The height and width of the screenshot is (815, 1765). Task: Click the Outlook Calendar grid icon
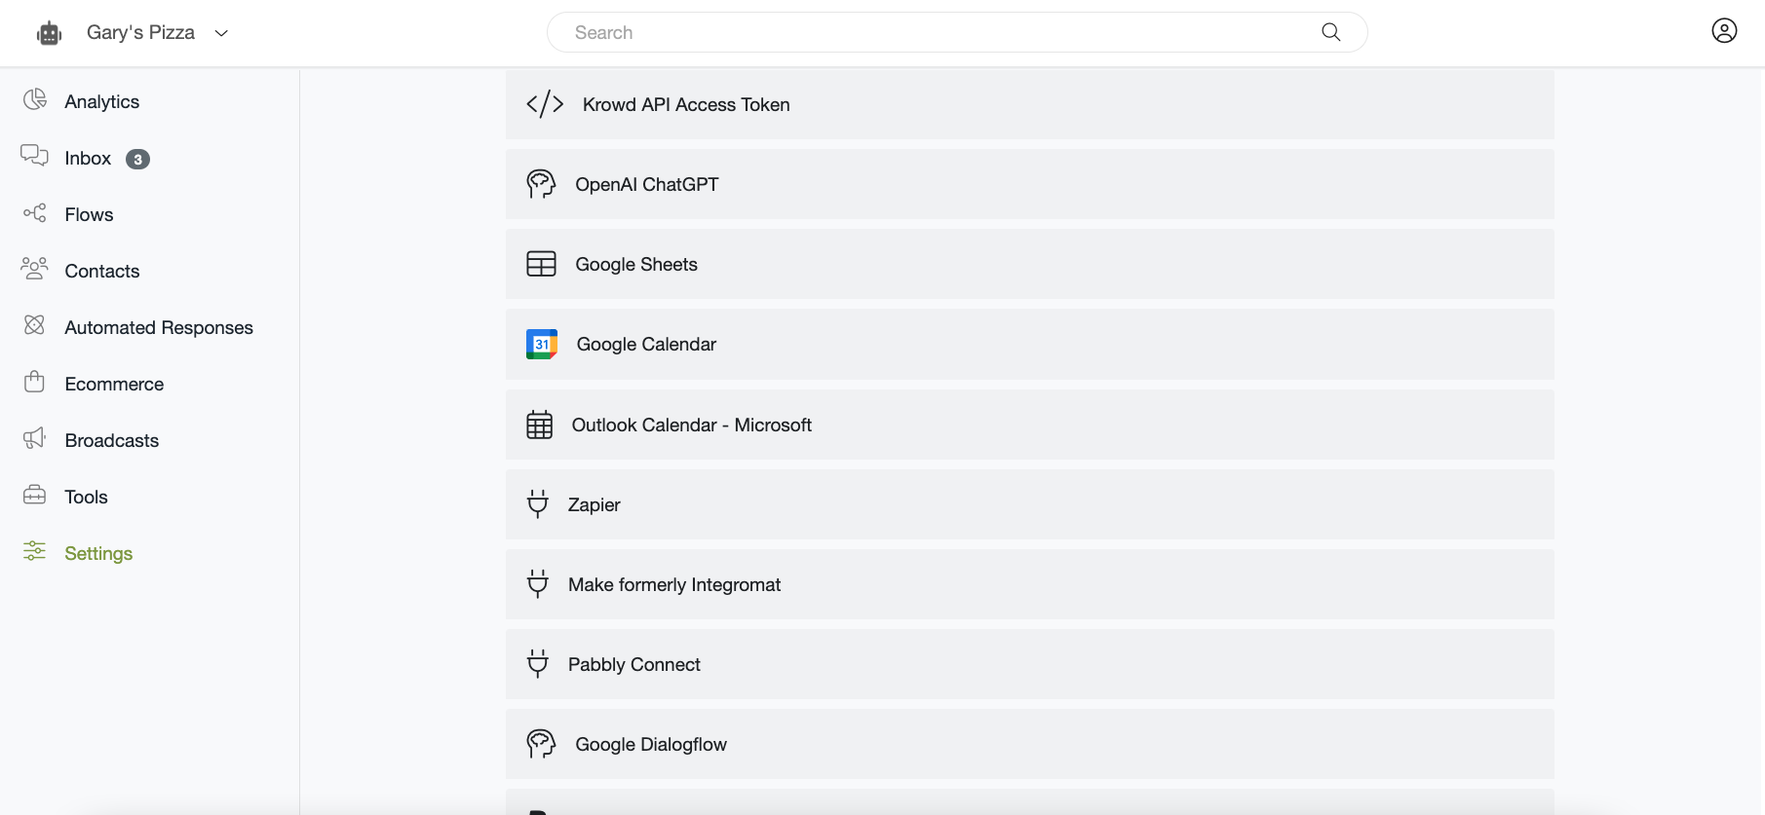click(539, 425)
